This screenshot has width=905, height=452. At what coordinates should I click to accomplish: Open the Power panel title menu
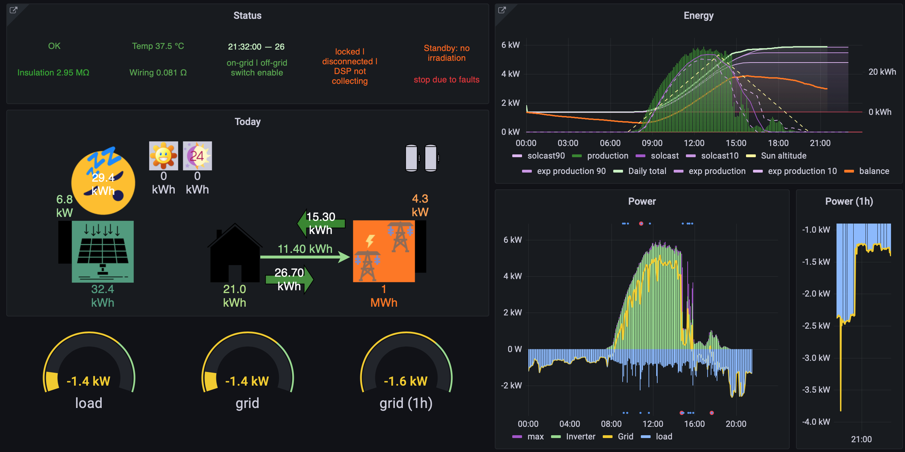click(x=642, y=201)
